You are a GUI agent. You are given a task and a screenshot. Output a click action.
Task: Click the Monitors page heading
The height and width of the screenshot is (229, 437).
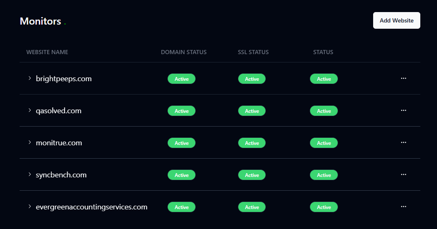point(40,21)
